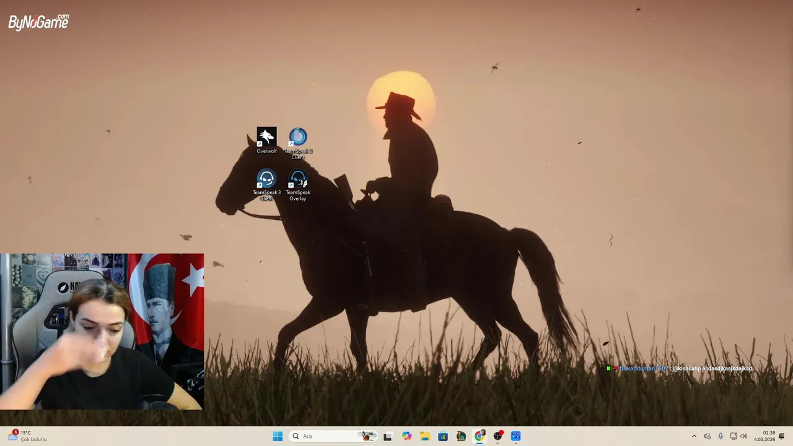Open Microsoft Store from the taskbar
793x446 pixels.
443,436
